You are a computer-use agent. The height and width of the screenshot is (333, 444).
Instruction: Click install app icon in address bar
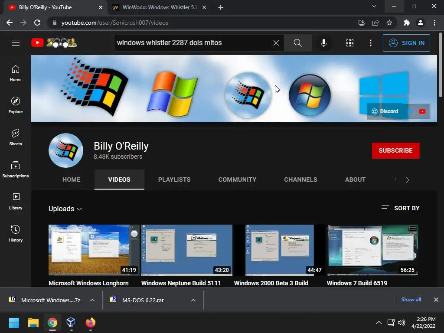click(x=362, y=23)
